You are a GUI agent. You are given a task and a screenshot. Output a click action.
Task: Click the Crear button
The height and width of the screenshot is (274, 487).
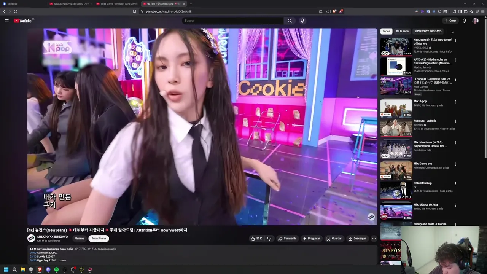tap(450, 21)
